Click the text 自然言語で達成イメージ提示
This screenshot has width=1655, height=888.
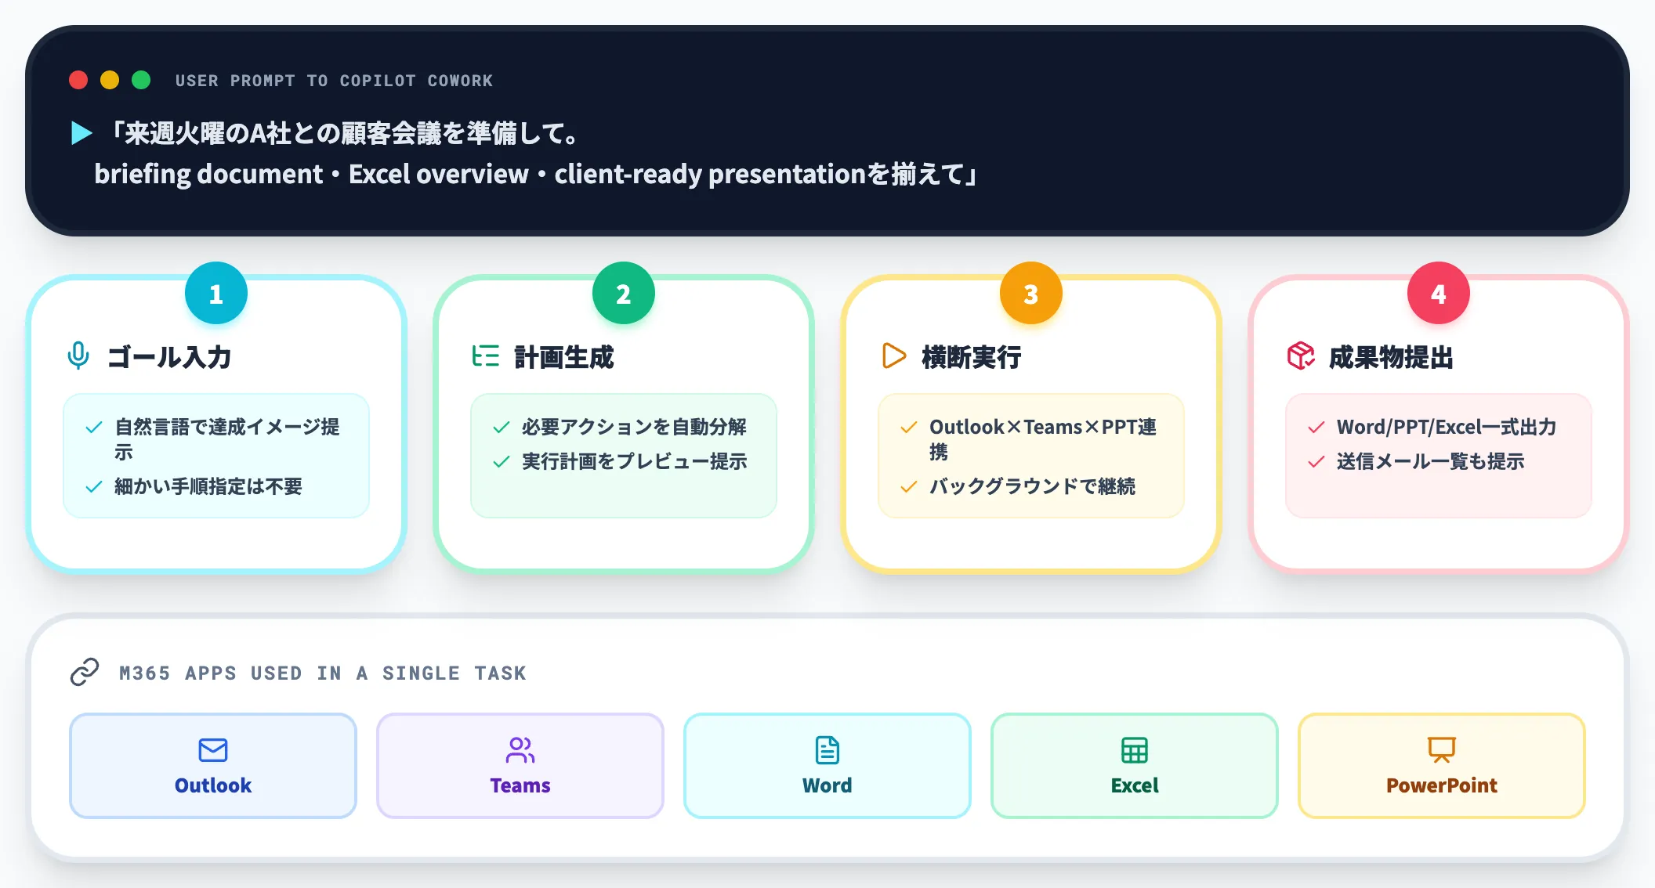(227, 439)
